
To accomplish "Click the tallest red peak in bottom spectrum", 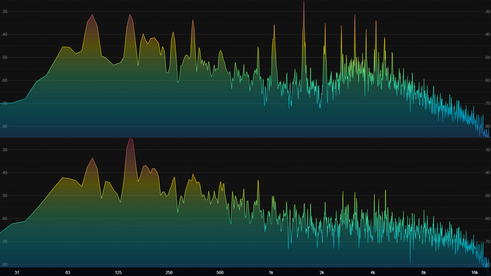I will [130, 139].
